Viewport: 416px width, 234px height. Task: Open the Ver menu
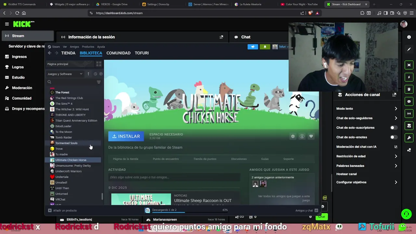[65, 47]
